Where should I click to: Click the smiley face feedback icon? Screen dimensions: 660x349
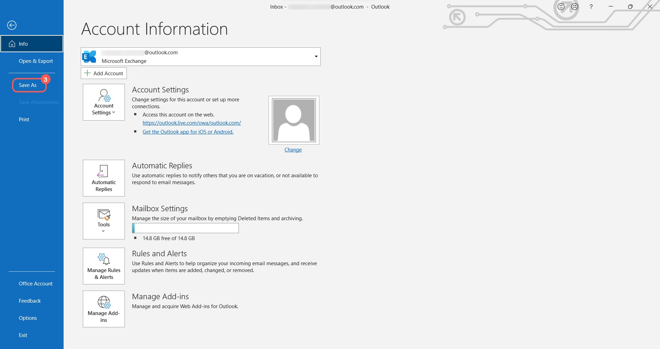tap(561, 7)
